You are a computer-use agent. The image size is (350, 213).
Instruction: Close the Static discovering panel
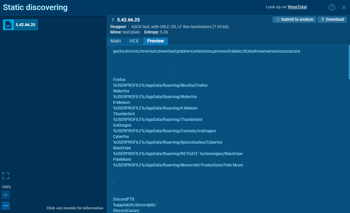coord(344,7)
